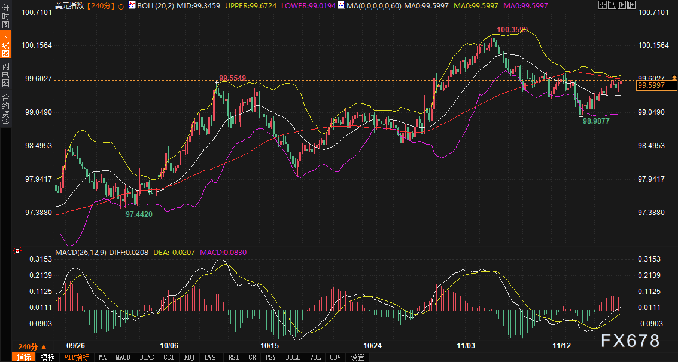
Task: Switch to the K线图 side tab
Action: tap(5, 45)
